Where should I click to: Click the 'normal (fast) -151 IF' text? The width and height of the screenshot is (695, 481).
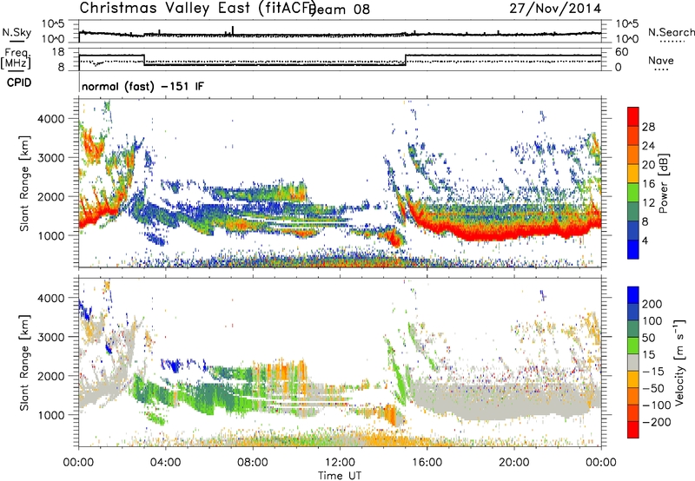pos(142,86)
